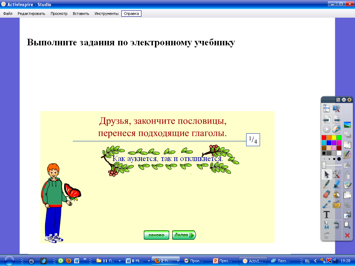Go to next page arrow in toolbox
Viewport: 355px width, 266px height.
coord(336,119)
